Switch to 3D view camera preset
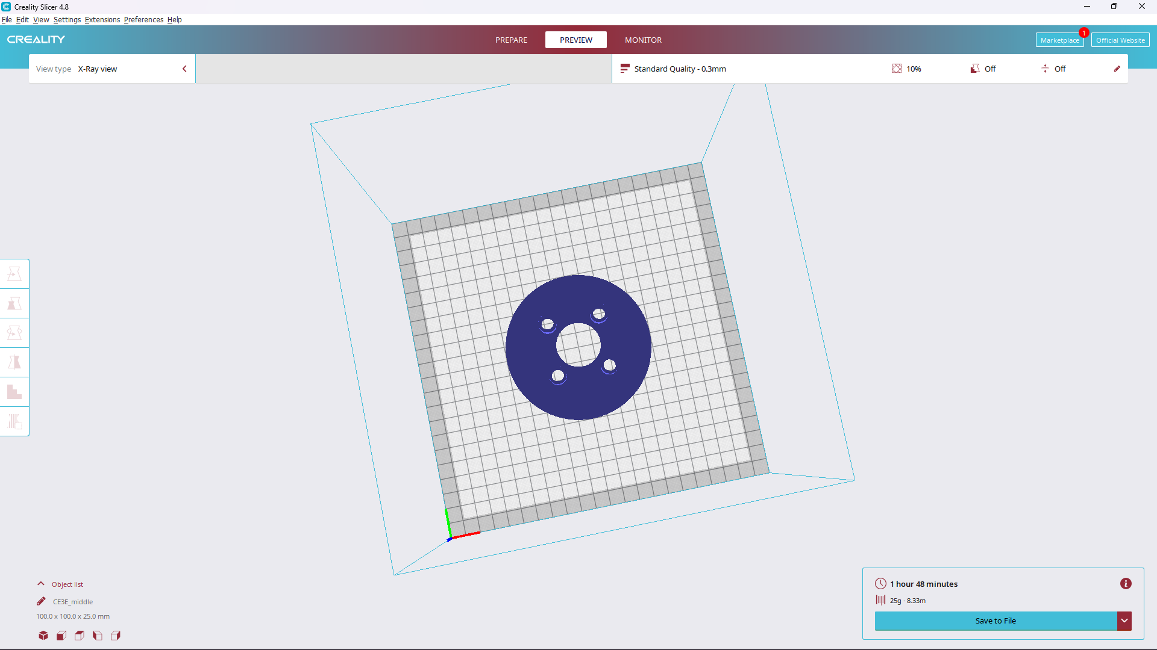The height and width of the screenshot is (650, 1157). (x=43, y=636)
